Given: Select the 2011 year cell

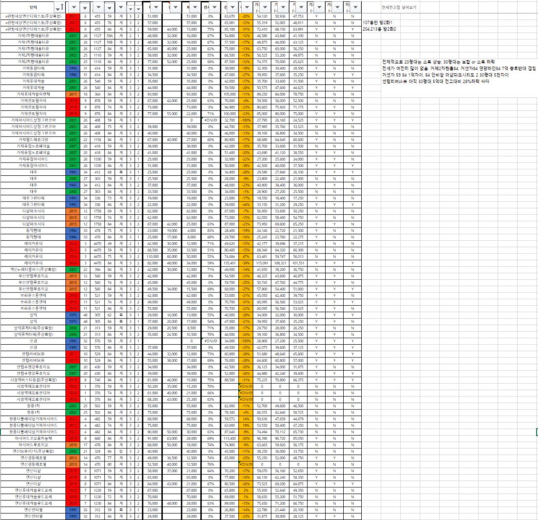Looking at the screenshot, I should 73,94.
